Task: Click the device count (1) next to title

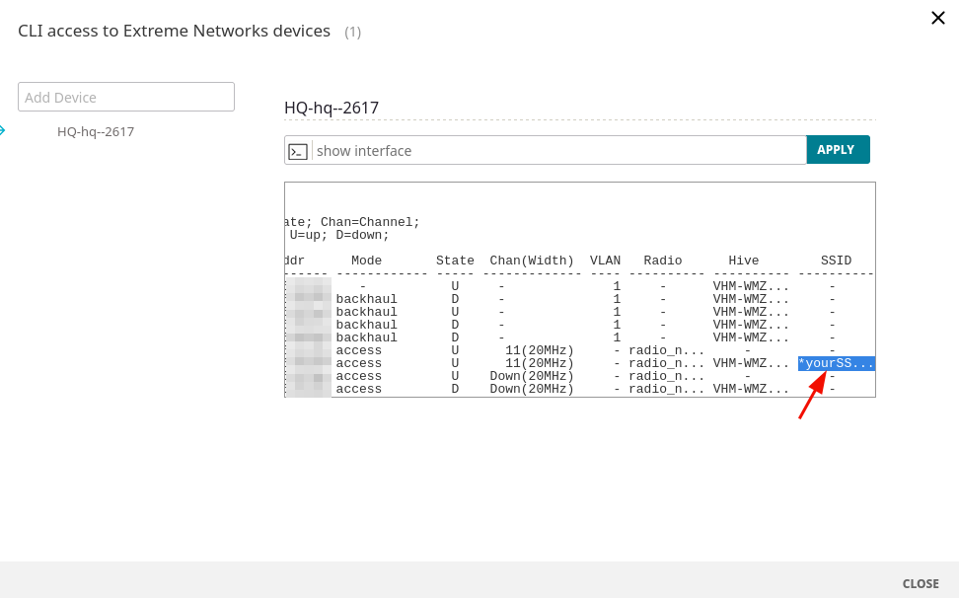Action: click(352, 32)
